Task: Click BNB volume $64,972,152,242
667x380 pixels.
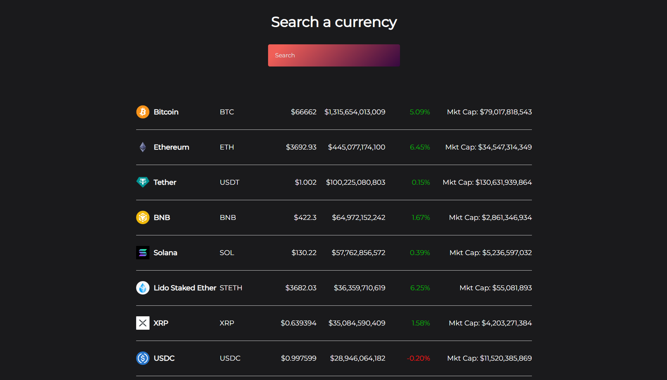Action: pyautogui.click(x=359, y=217)
